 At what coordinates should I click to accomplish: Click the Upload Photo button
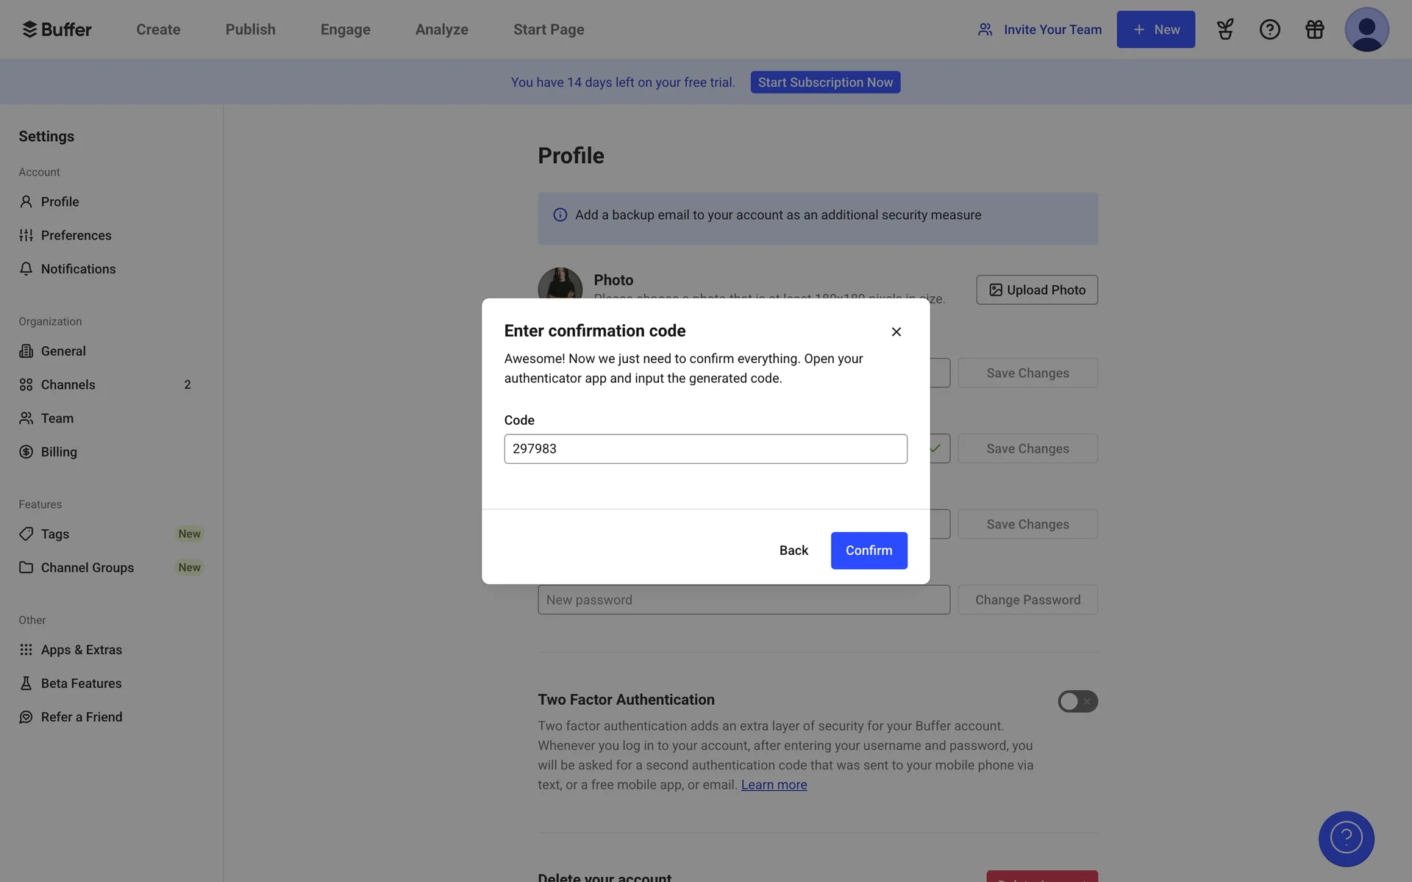pos(1036,290)
